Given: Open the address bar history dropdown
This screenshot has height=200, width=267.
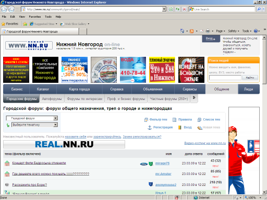Looking at the screenshot, I should tap(164, 9).
